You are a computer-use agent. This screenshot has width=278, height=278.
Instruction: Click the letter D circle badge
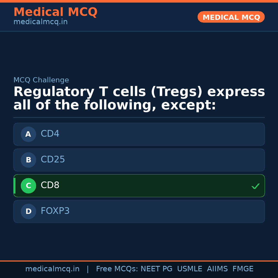pos(28,211)
